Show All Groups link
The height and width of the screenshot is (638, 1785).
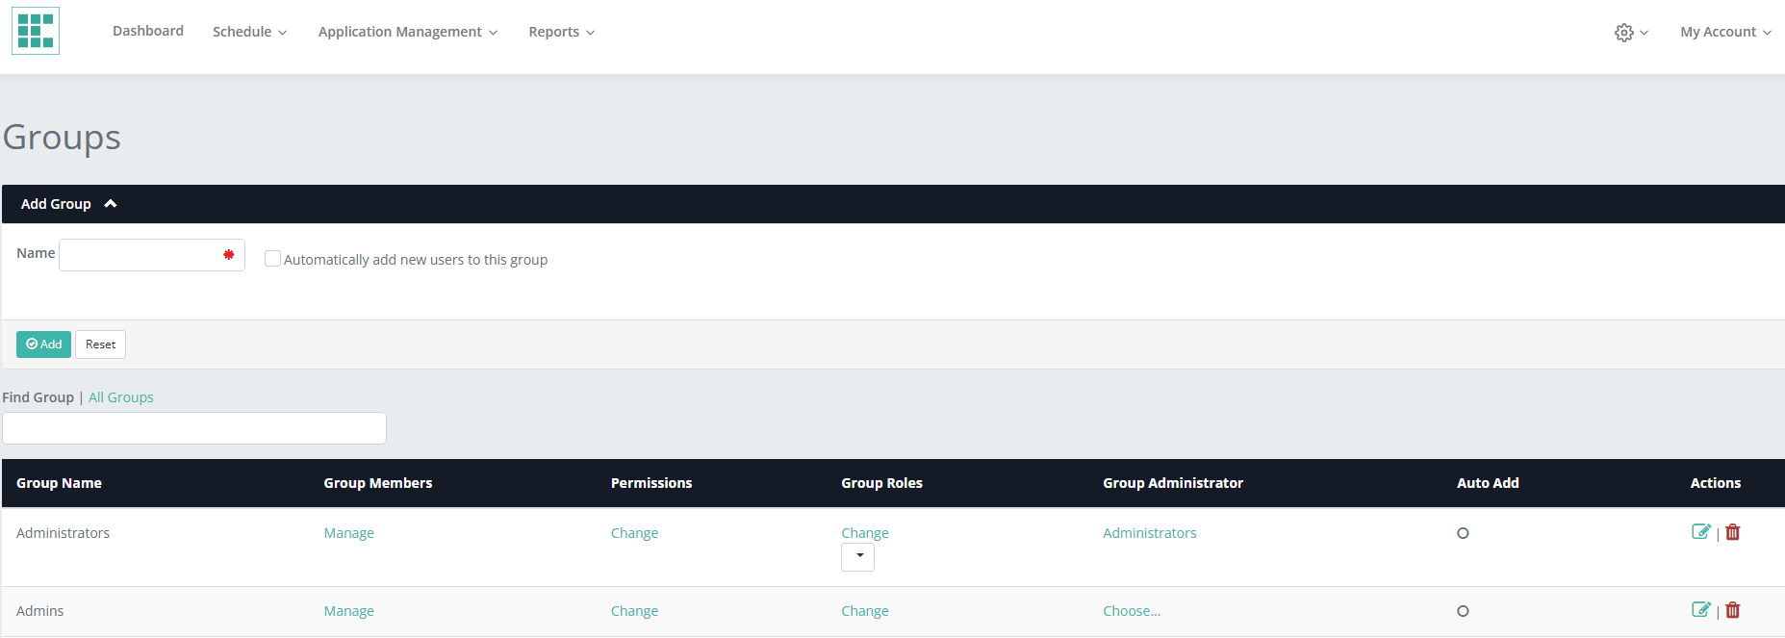click(x=121, y=397)
